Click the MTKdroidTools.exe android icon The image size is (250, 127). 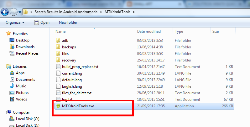click(58, 106)
